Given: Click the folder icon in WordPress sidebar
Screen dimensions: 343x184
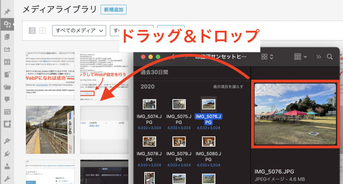Looking at the screenshot, I should click(x=7, y=87).
